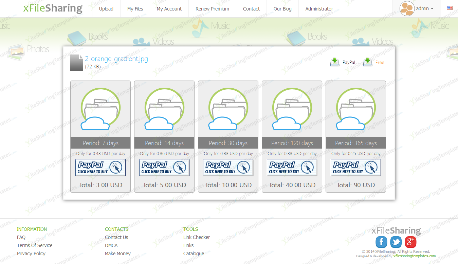Click the '(72 KB)' file size text
The width and height of the screenshot is (458, 264).
point(93,67)
